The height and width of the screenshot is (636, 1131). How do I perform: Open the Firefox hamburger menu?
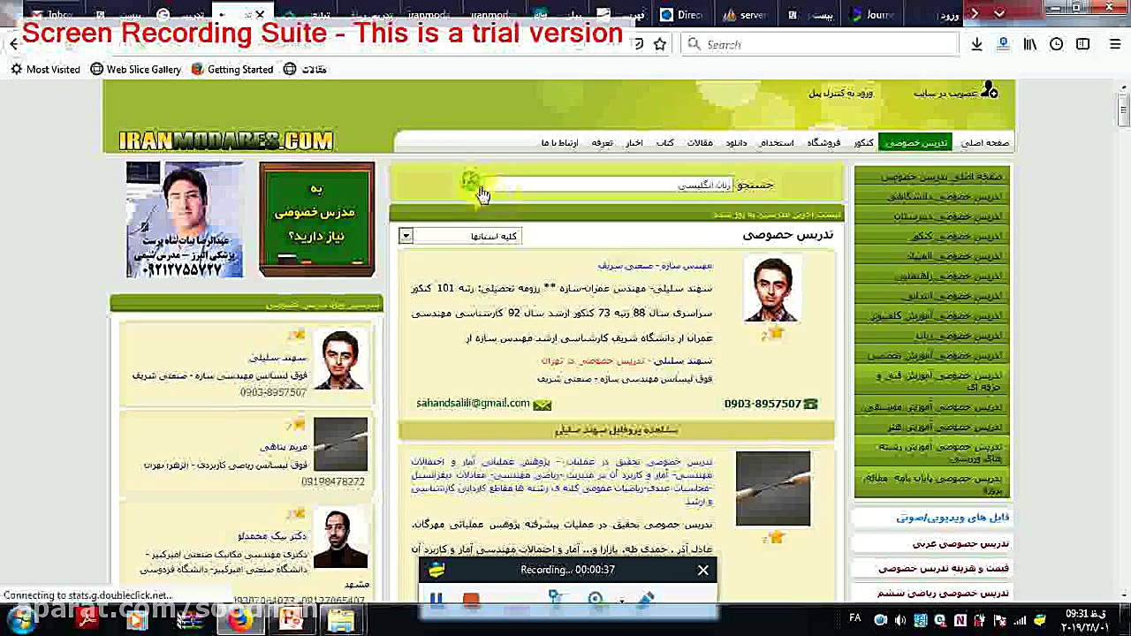click(x=1115, y=44)
